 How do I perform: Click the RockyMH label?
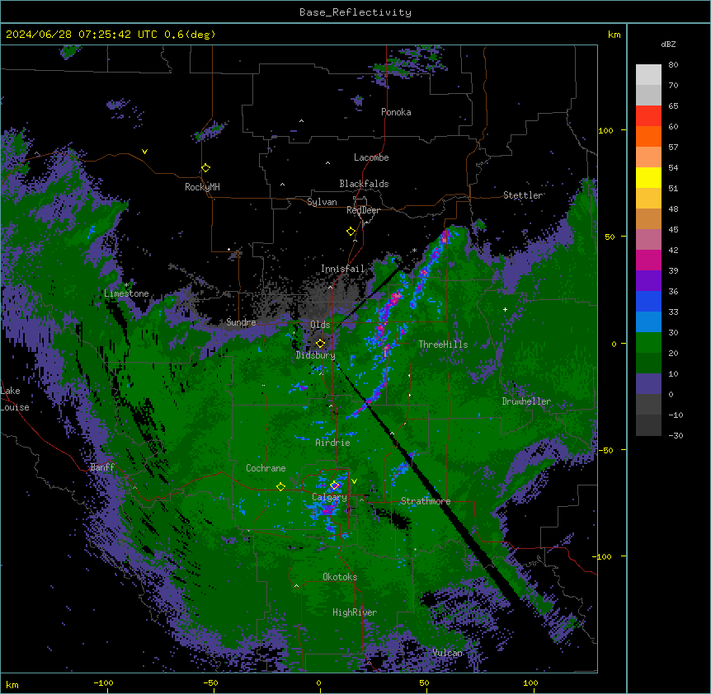[202, 187]
